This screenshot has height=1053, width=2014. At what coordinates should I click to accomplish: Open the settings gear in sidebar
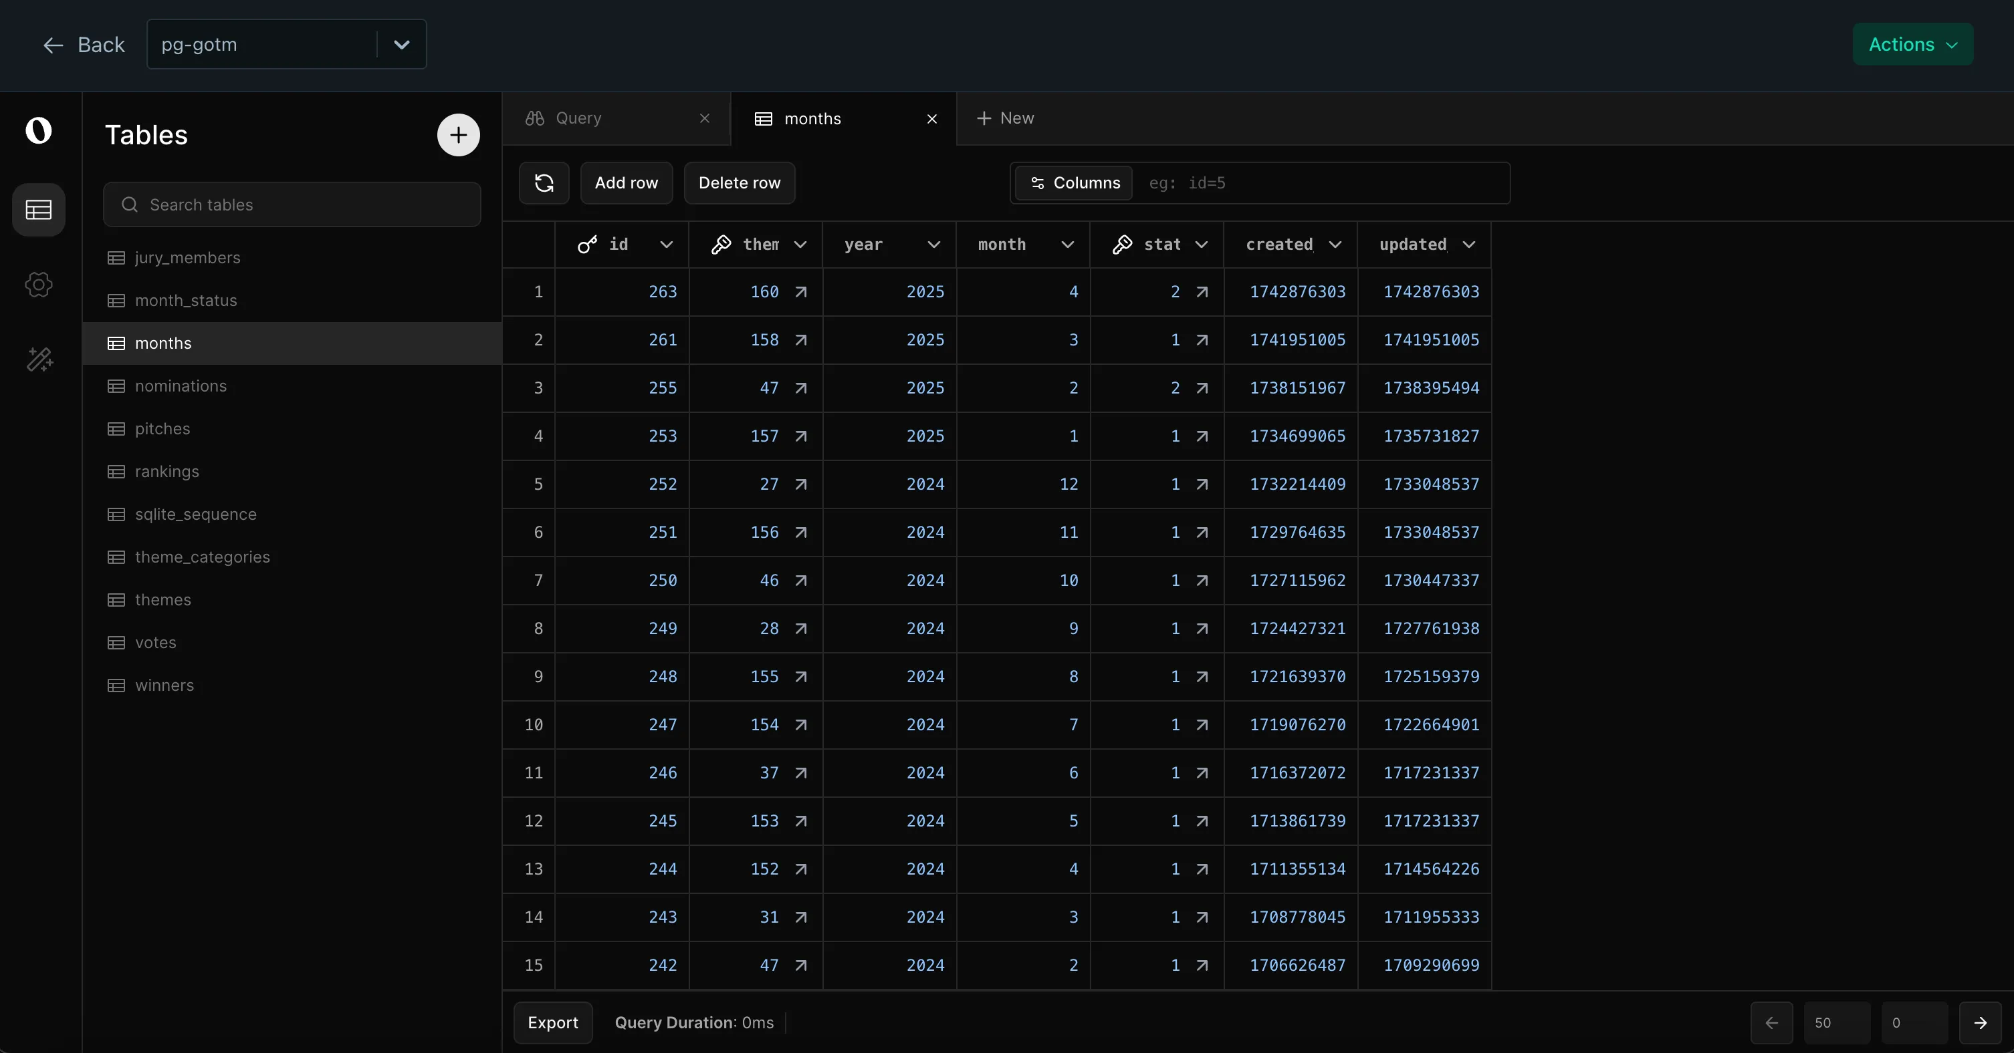pyautogui.click(x=38, y=285)
